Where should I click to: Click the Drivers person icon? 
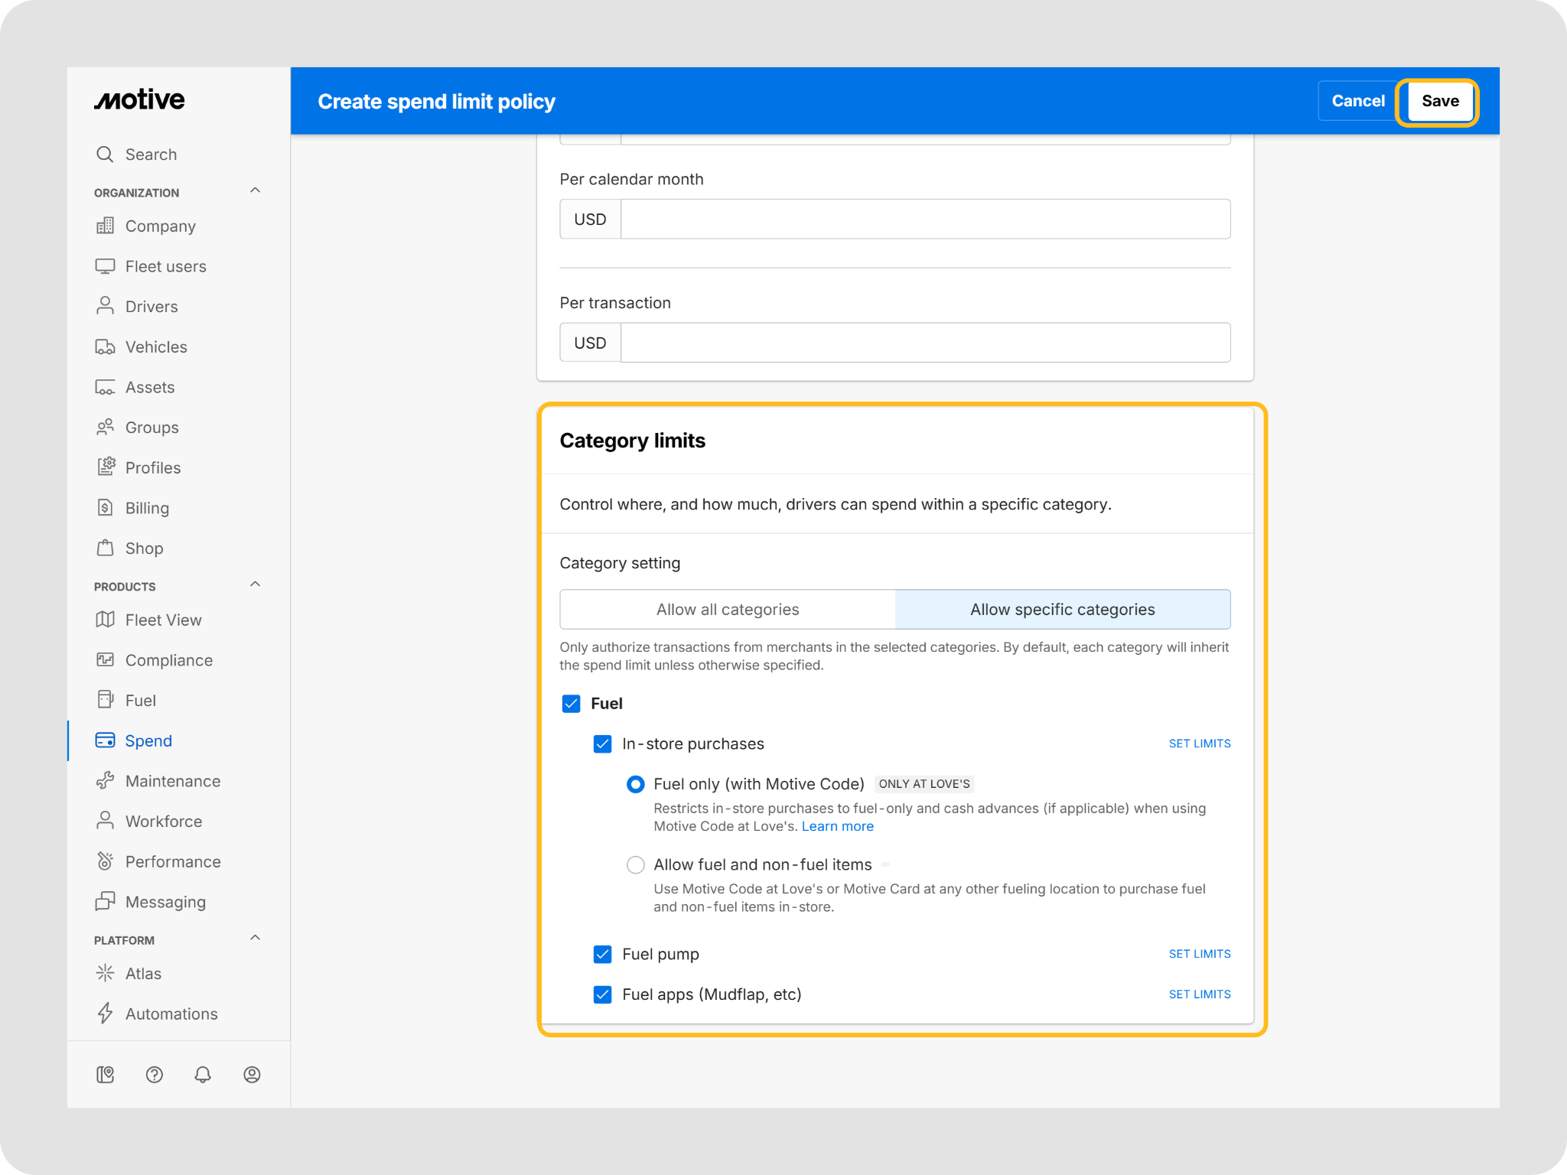click(x=105, y=306)
